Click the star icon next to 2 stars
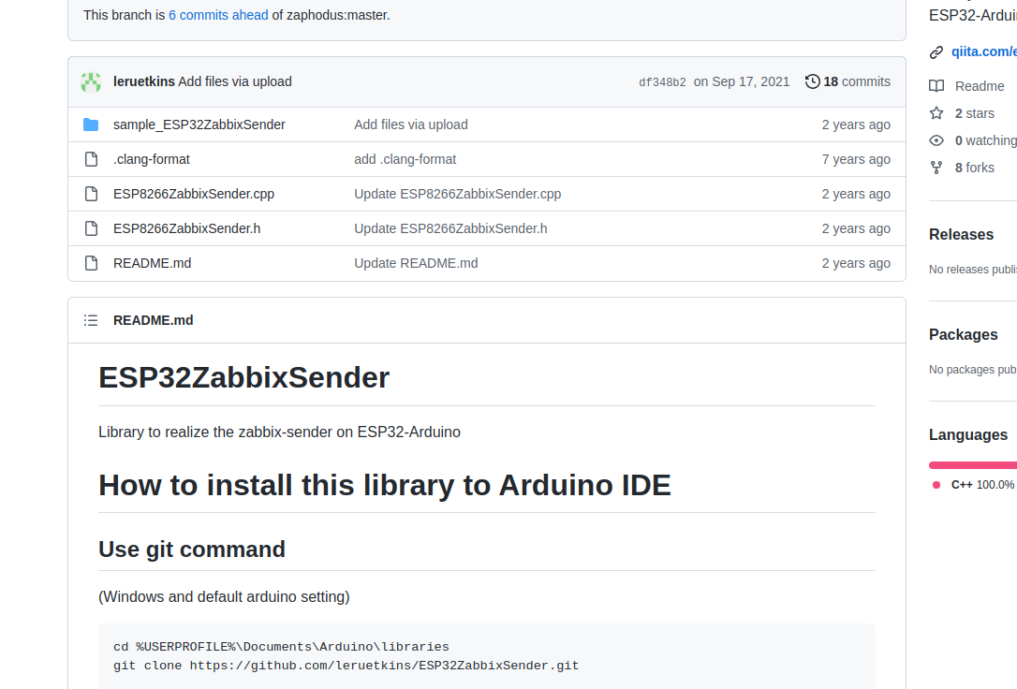1017x689 pixels. pos(936,113)
